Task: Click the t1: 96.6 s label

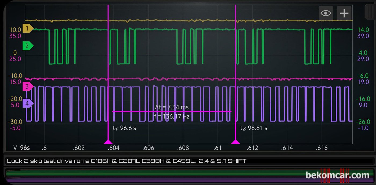Action: coord(124,128)
